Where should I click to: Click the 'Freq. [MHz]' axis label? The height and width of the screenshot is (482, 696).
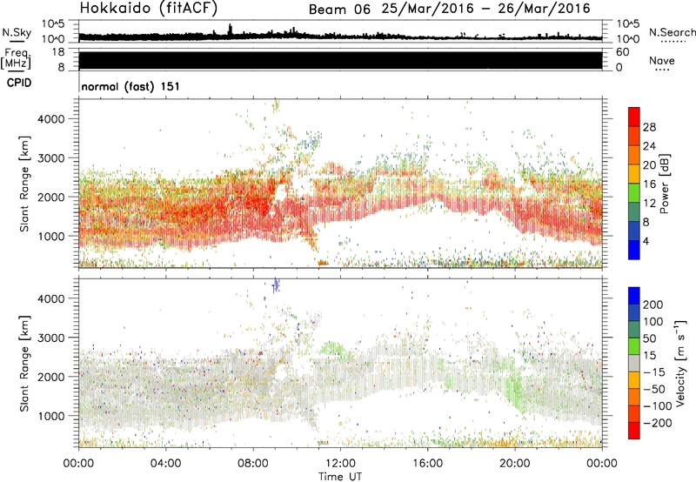click(16, 58)
